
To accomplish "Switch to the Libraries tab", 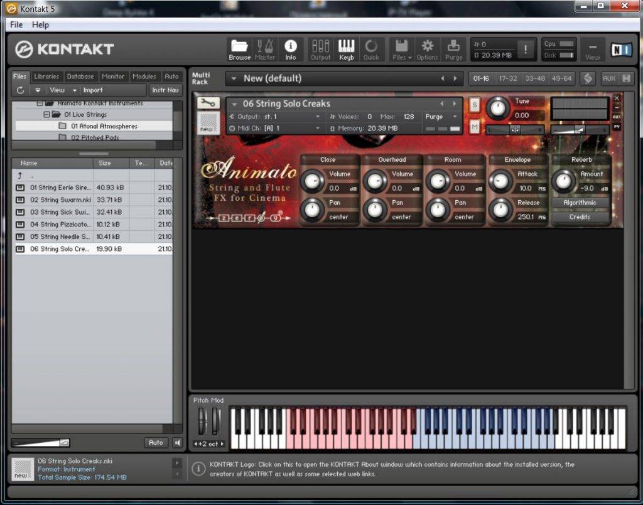I will tap(46, 77).
